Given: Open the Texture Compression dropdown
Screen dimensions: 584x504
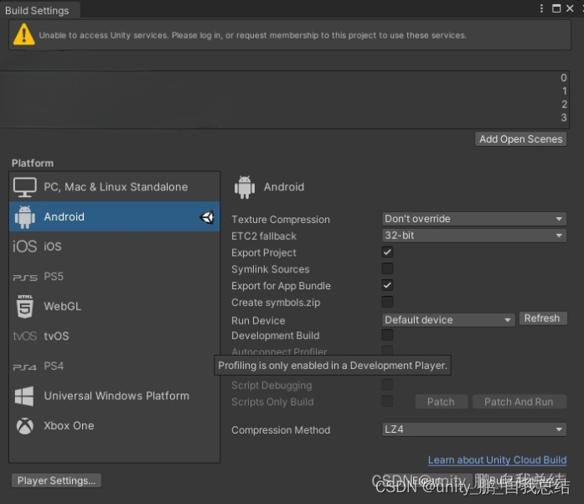Looking at the screenshot, I should 474,219.
